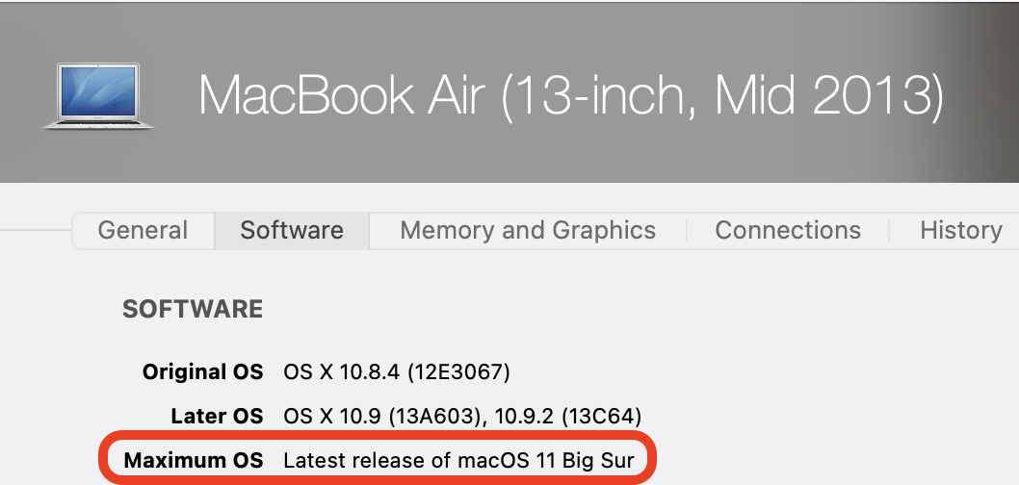Click the Original OS label

(202, 371)
